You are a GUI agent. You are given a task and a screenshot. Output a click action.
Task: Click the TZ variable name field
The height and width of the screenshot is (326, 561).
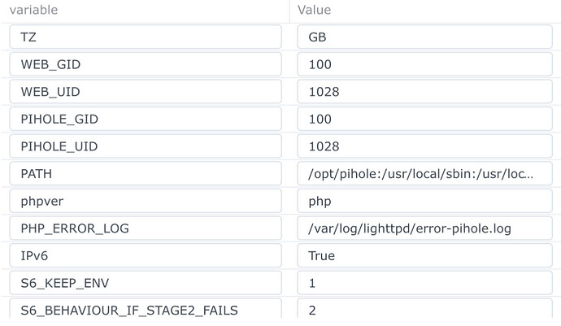point(146,37)
